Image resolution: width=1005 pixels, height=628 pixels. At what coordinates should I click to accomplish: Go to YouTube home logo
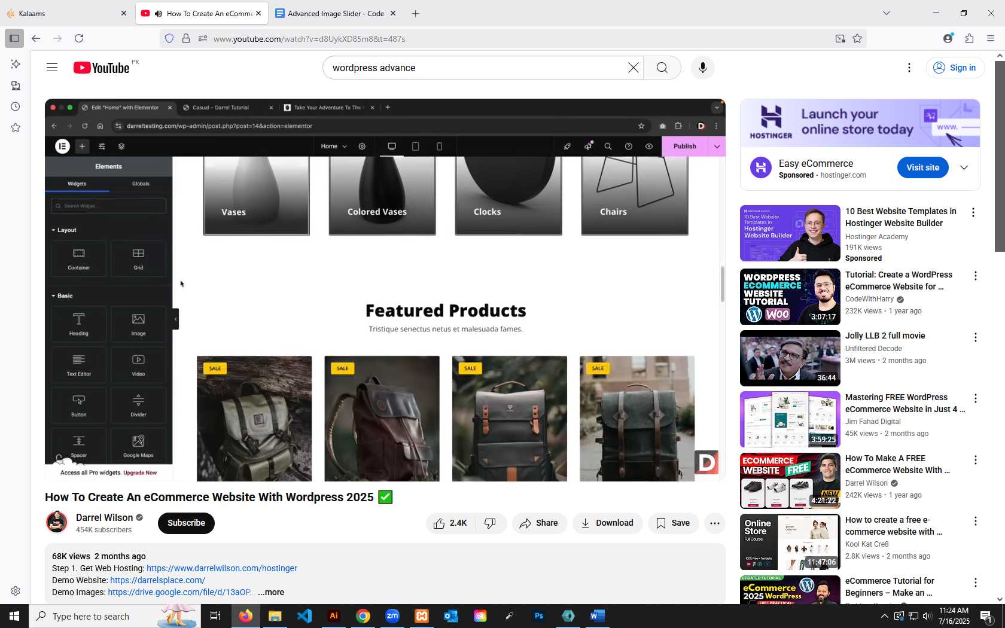tap(102, 68)
